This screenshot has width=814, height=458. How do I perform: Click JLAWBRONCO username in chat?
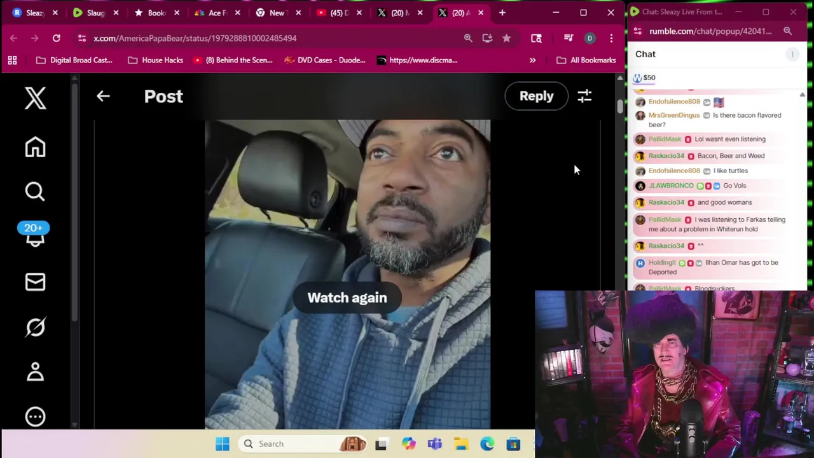tap(671, 186)
